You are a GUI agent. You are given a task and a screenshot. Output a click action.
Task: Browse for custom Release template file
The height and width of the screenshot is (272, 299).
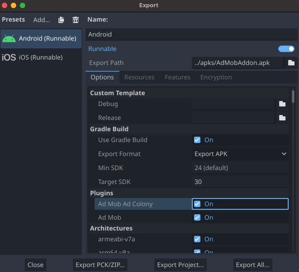click(282, 118)
